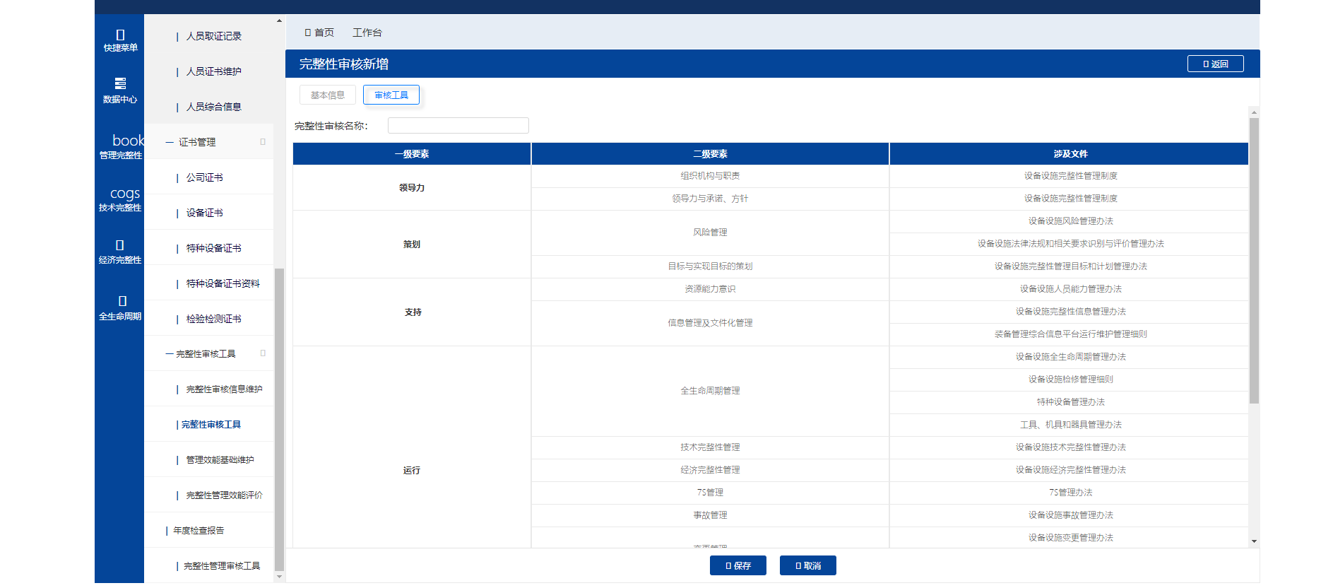Switch to the 基本信息 tab

(x=328, y=95)
